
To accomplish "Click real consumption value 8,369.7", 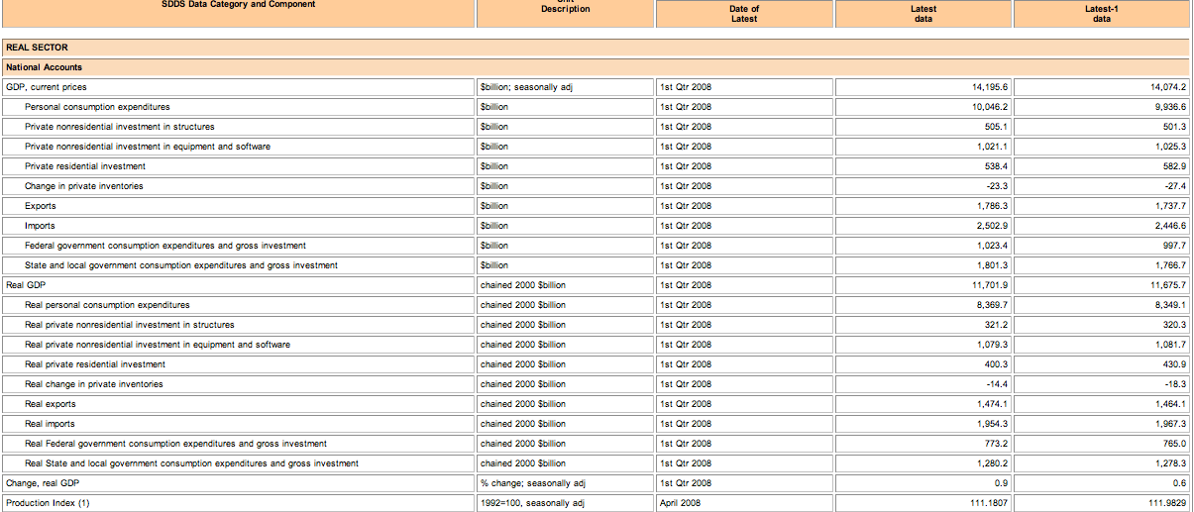I will click(x=992, y=305).
